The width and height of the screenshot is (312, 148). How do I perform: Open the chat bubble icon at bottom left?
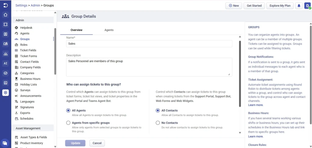(5, 143)
